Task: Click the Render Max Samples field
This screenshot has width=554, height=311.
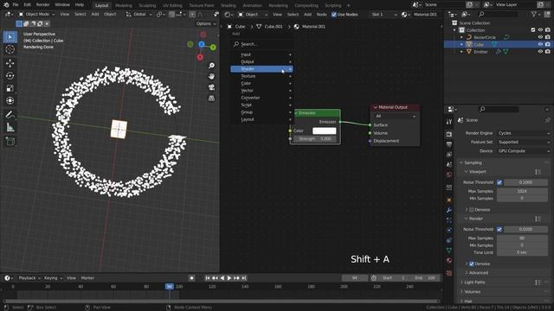Action: tap(522, 238)
